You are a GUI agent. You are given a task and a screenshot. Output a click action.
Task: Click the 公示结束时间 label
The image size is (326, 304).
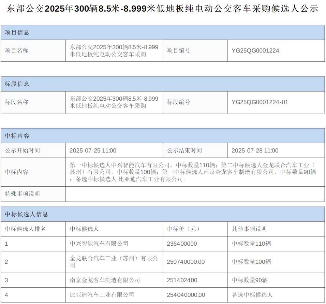click(x=184, y=150)
